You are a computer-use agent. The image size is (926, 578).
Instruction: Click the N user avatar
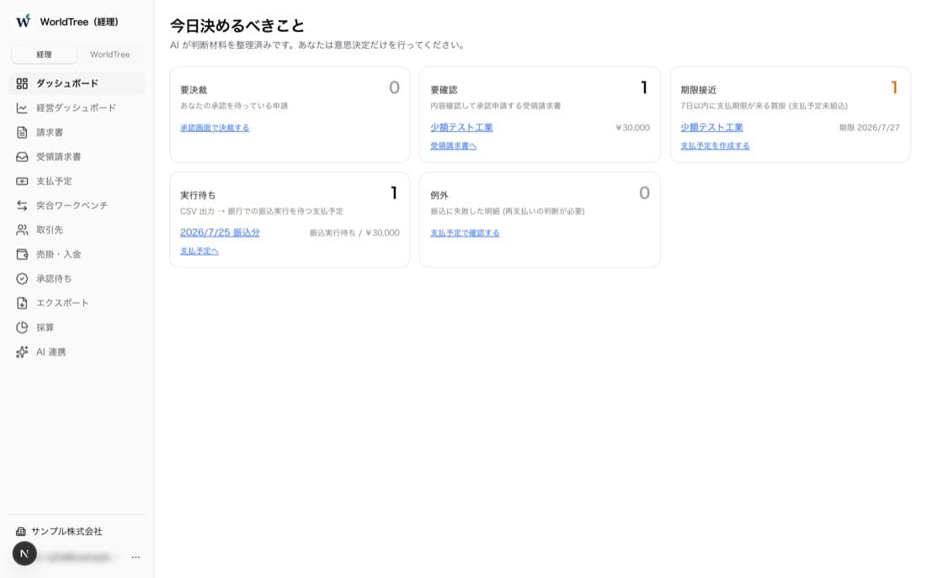[x=24, y=554]
